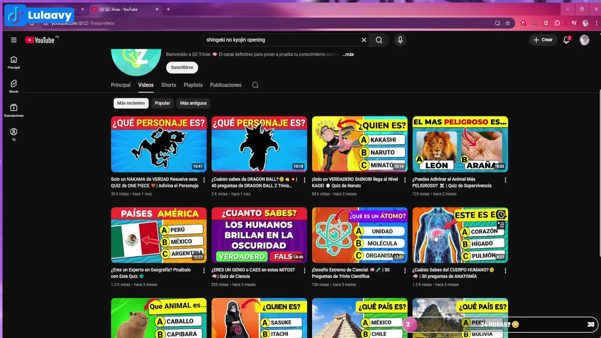The height and width of the screenshot is (338, 601).
Task: Open the LEÓN vs ARAÑA thumbnail
Action: 460,144
